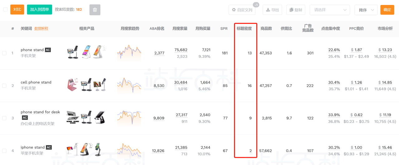
Task: Click monthly search volume 30,484
Action: (x=181, y=82)
